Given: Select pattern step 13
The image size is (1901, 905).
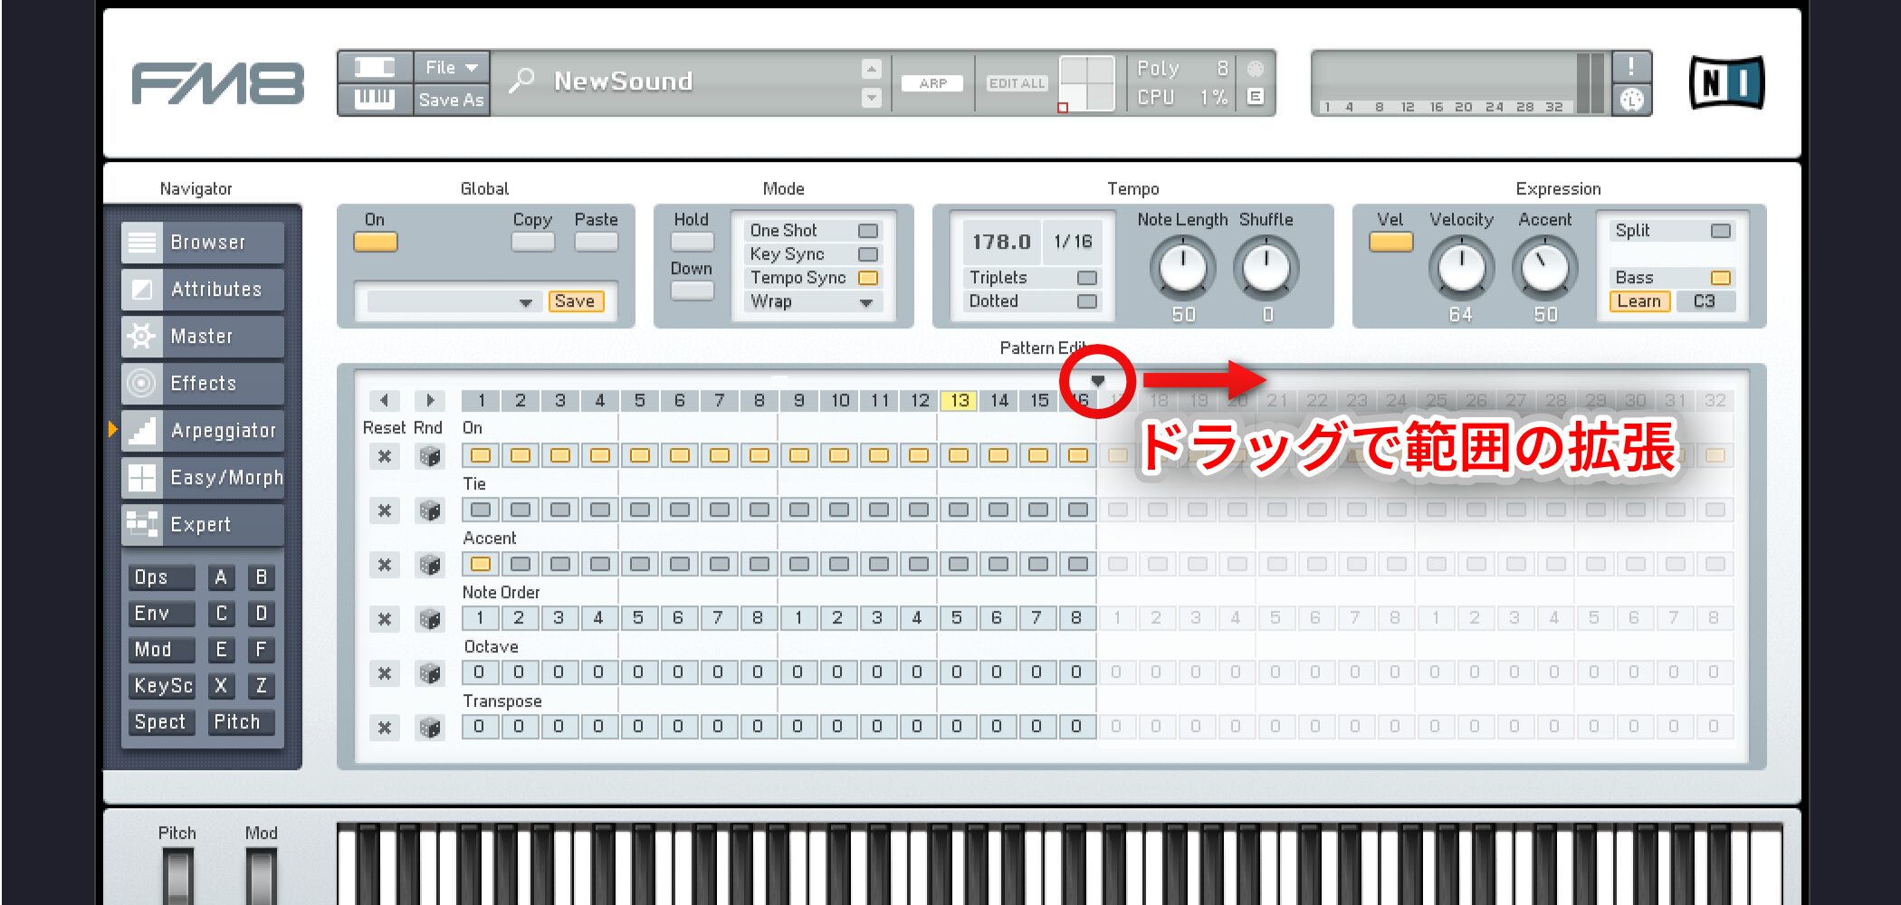Looking at the screenshot, I should [x=959, y=400].
